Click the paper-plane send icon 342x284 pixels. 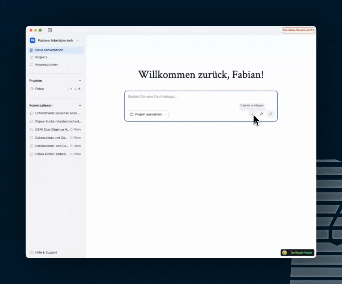(270, 114)
